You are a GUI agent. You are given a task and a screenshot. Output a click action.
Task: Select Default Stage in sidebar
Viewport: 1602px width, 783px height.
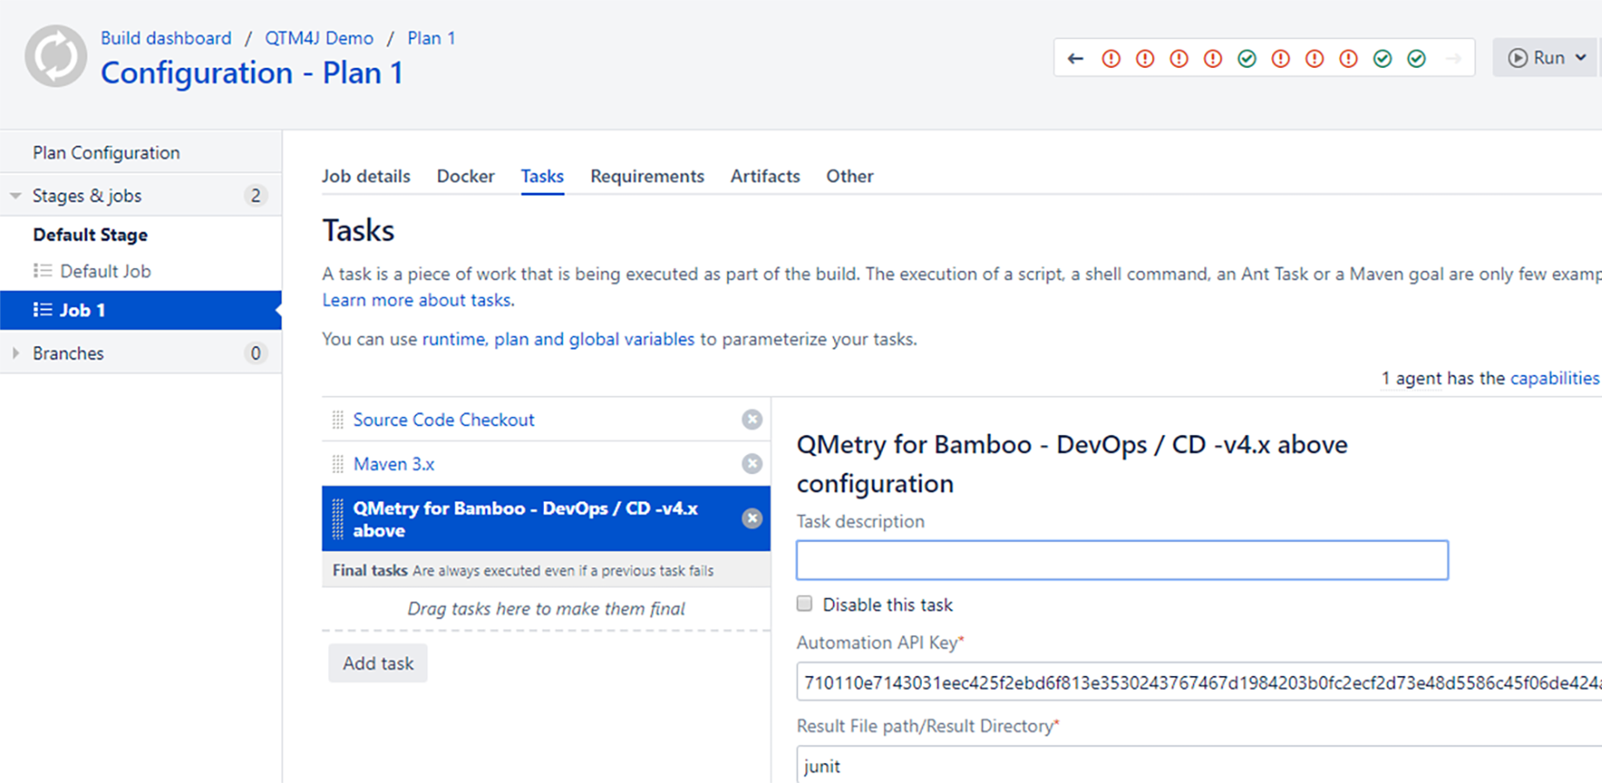pos(91,235)
